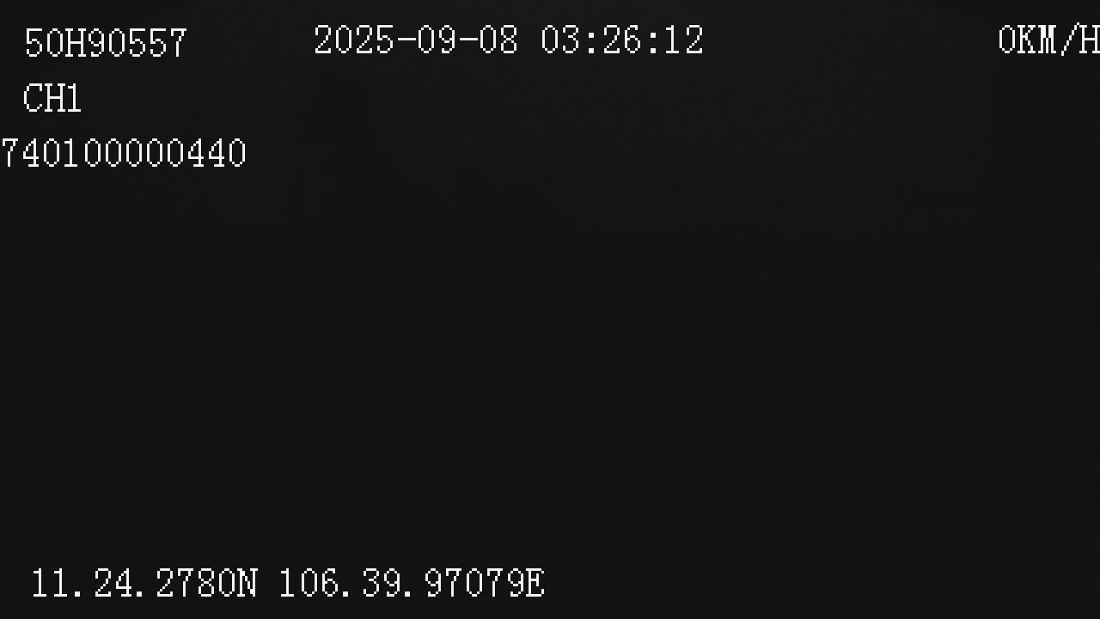This screenshot has width=1100, height=619.
Task: Click the 0KM/H speed readout
Action: (1048, 40)
